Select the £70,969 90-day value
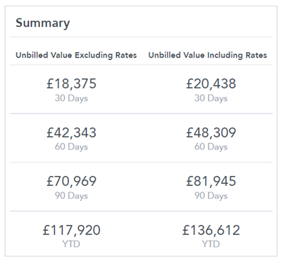Image resolution: width=285 pixels, height=260 pixels. (71, 181)
